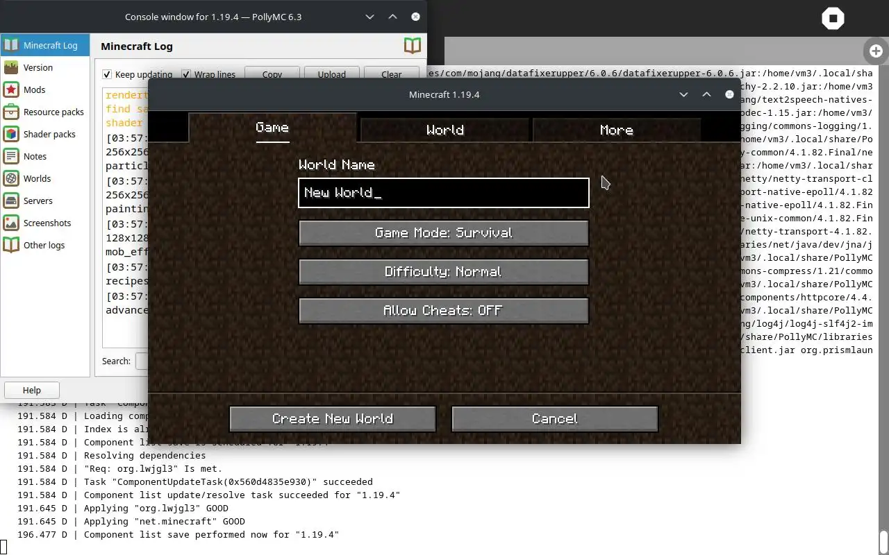Click the 'Component list save performed now' log line
889x555 pixels.
pos(178,535)
